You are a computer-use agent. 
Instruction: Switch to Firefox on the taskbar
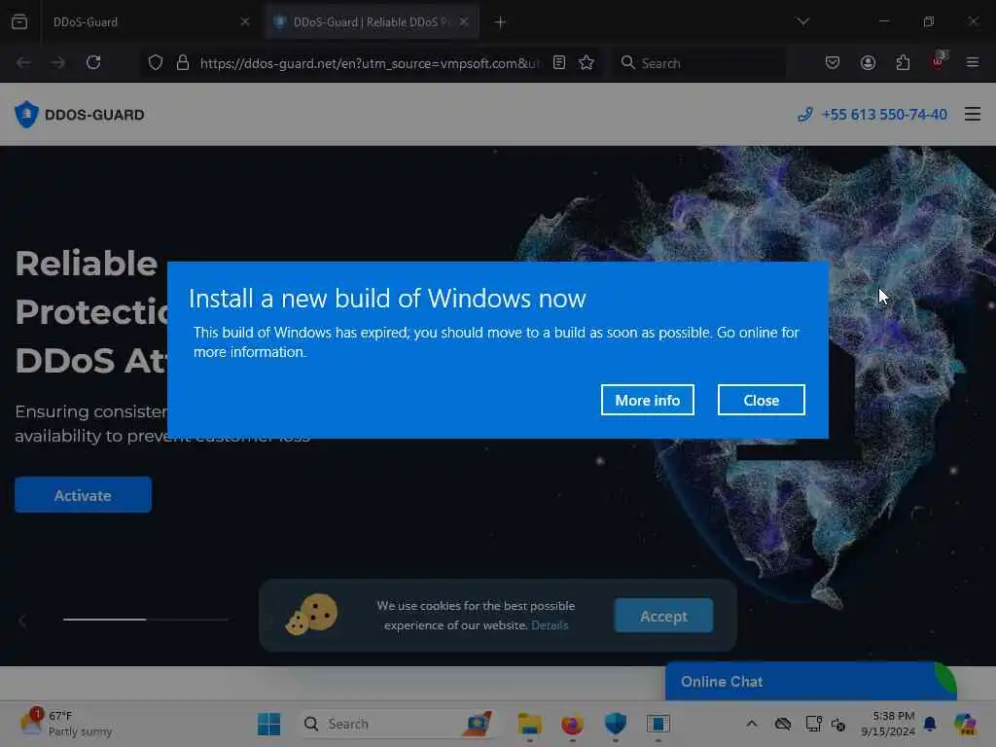point(572,724)
